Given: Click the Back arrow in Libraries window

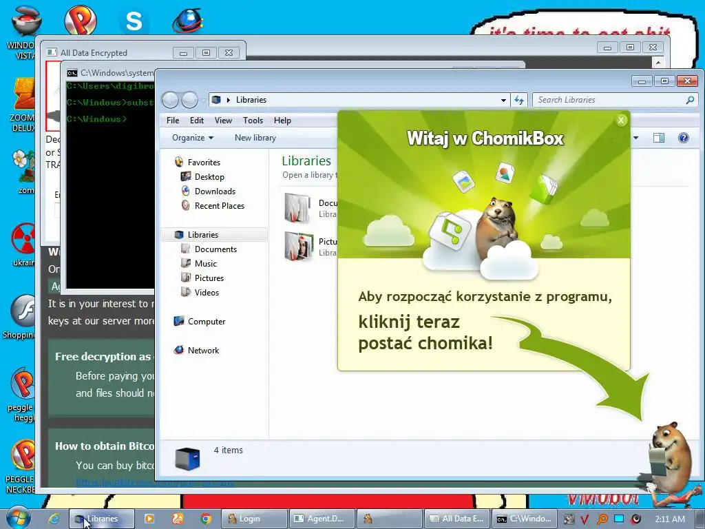Looking at the screenshot, I should (x=171, y=100).
